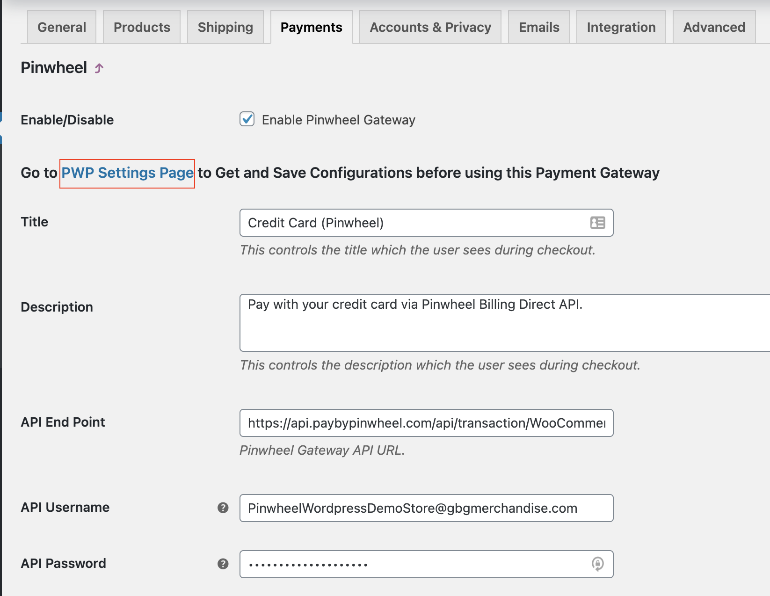This screenshot has height=596, width=770.
Task: Click the API Password field dots
Action: (x=308, y=565)
